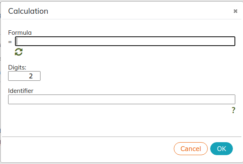Click the Formula label text
243x164 pixels.
coord(20,33)
